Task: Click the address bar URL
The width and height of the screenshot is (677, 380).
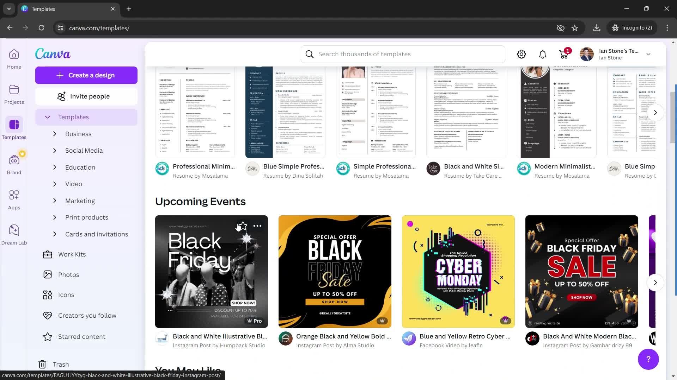Action: pos(99,28)
